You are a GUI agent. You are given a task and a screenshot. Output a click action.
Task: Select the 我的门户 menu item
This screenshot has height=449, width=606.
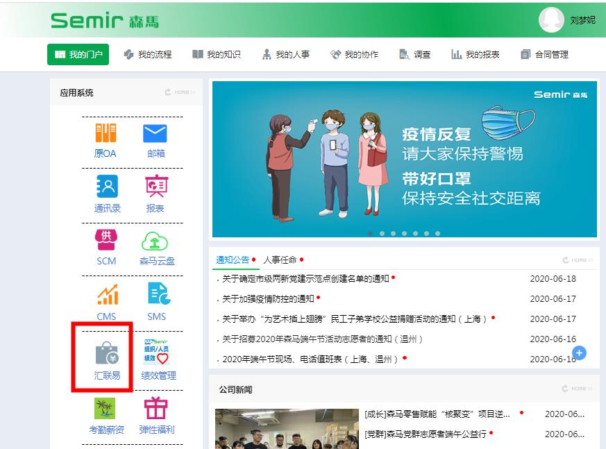tap(78, 55)
